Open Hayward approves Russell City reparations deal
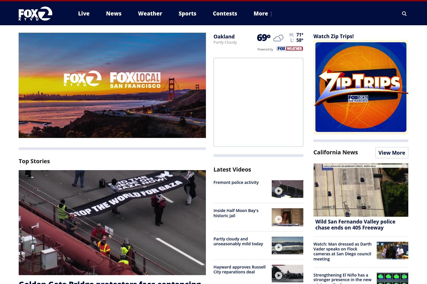Screen dimensions: 427x284 click(x=240, y=270)
